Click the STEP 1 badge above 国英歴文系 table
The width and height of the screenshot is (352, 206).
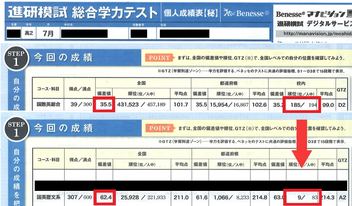coord(16,128)
